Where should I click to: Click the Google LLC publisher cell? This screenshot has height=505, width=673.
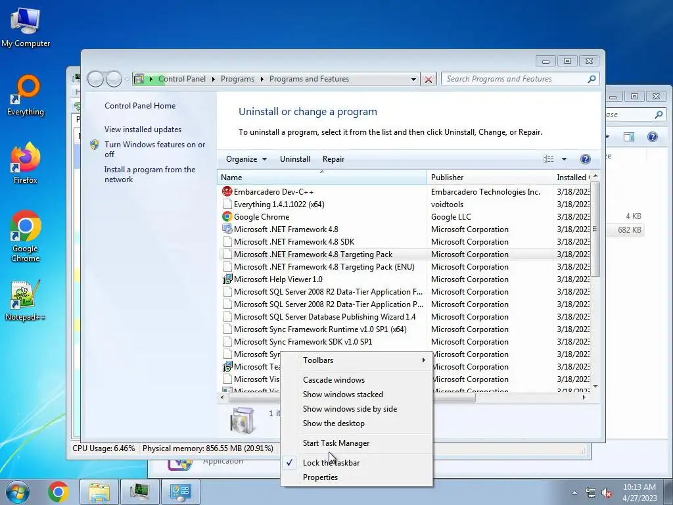[451, 217]
